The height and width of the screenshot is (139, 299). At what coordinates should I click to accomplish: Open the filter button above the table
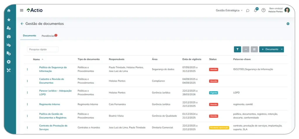tap(237, 50)
